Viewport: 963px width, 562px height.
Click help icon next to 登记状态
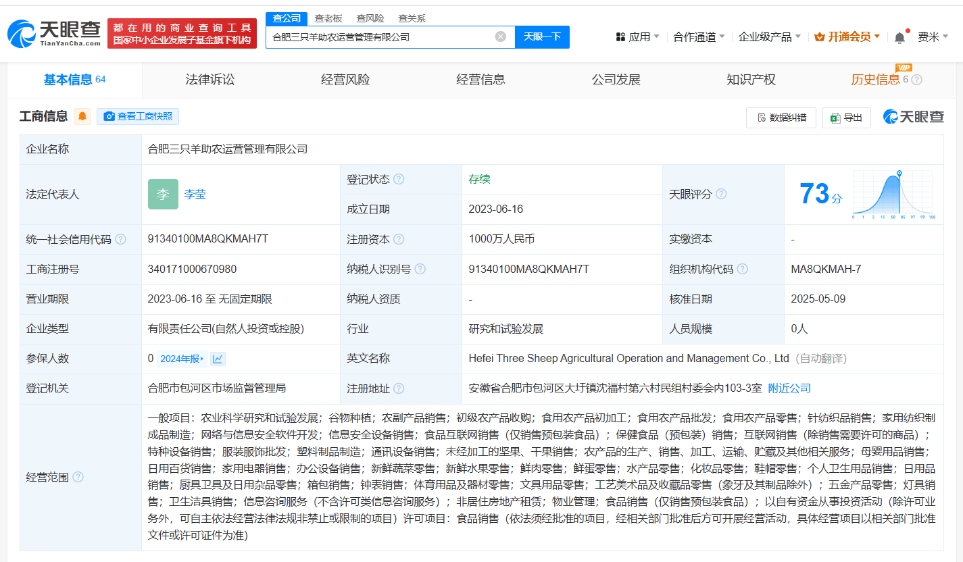click(x=399, y=180)
